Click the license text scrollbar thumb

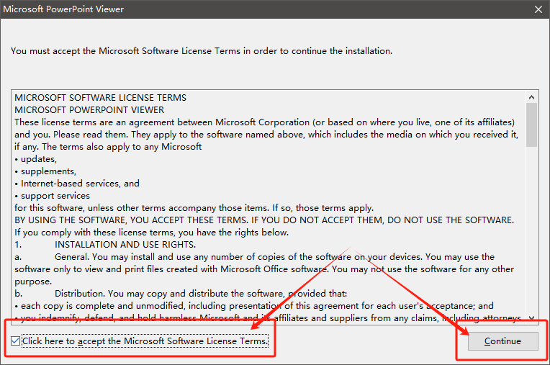point(531,124)
